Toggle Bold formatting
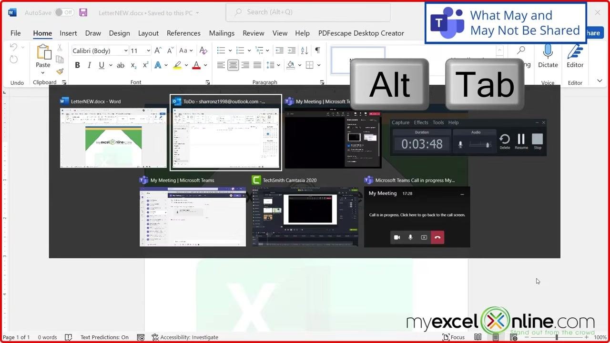610x343 pixels. tap(77, 65)
